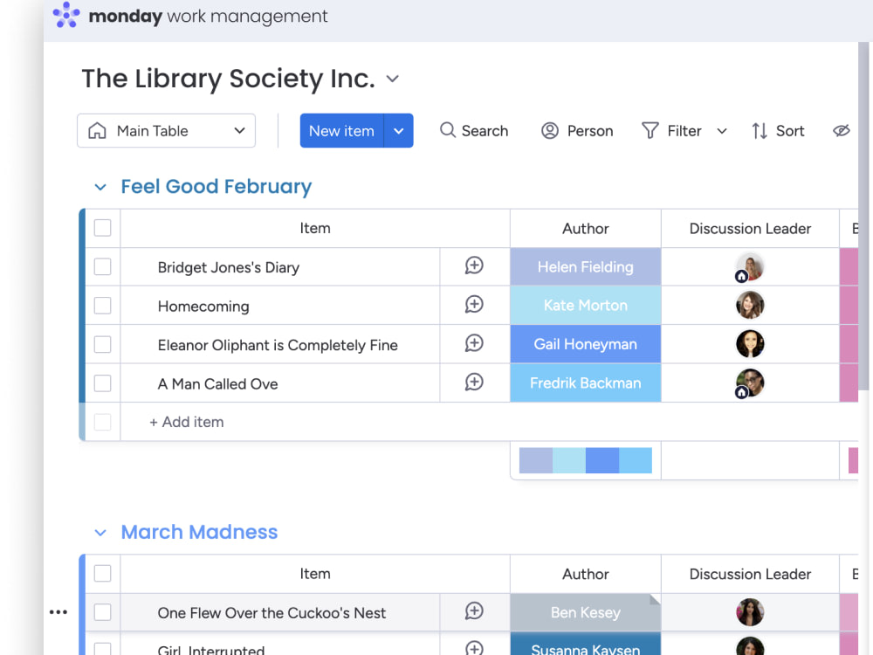Toggle hidden columns eye icon
The image size is (873, 655).
[x=842, y=130]
